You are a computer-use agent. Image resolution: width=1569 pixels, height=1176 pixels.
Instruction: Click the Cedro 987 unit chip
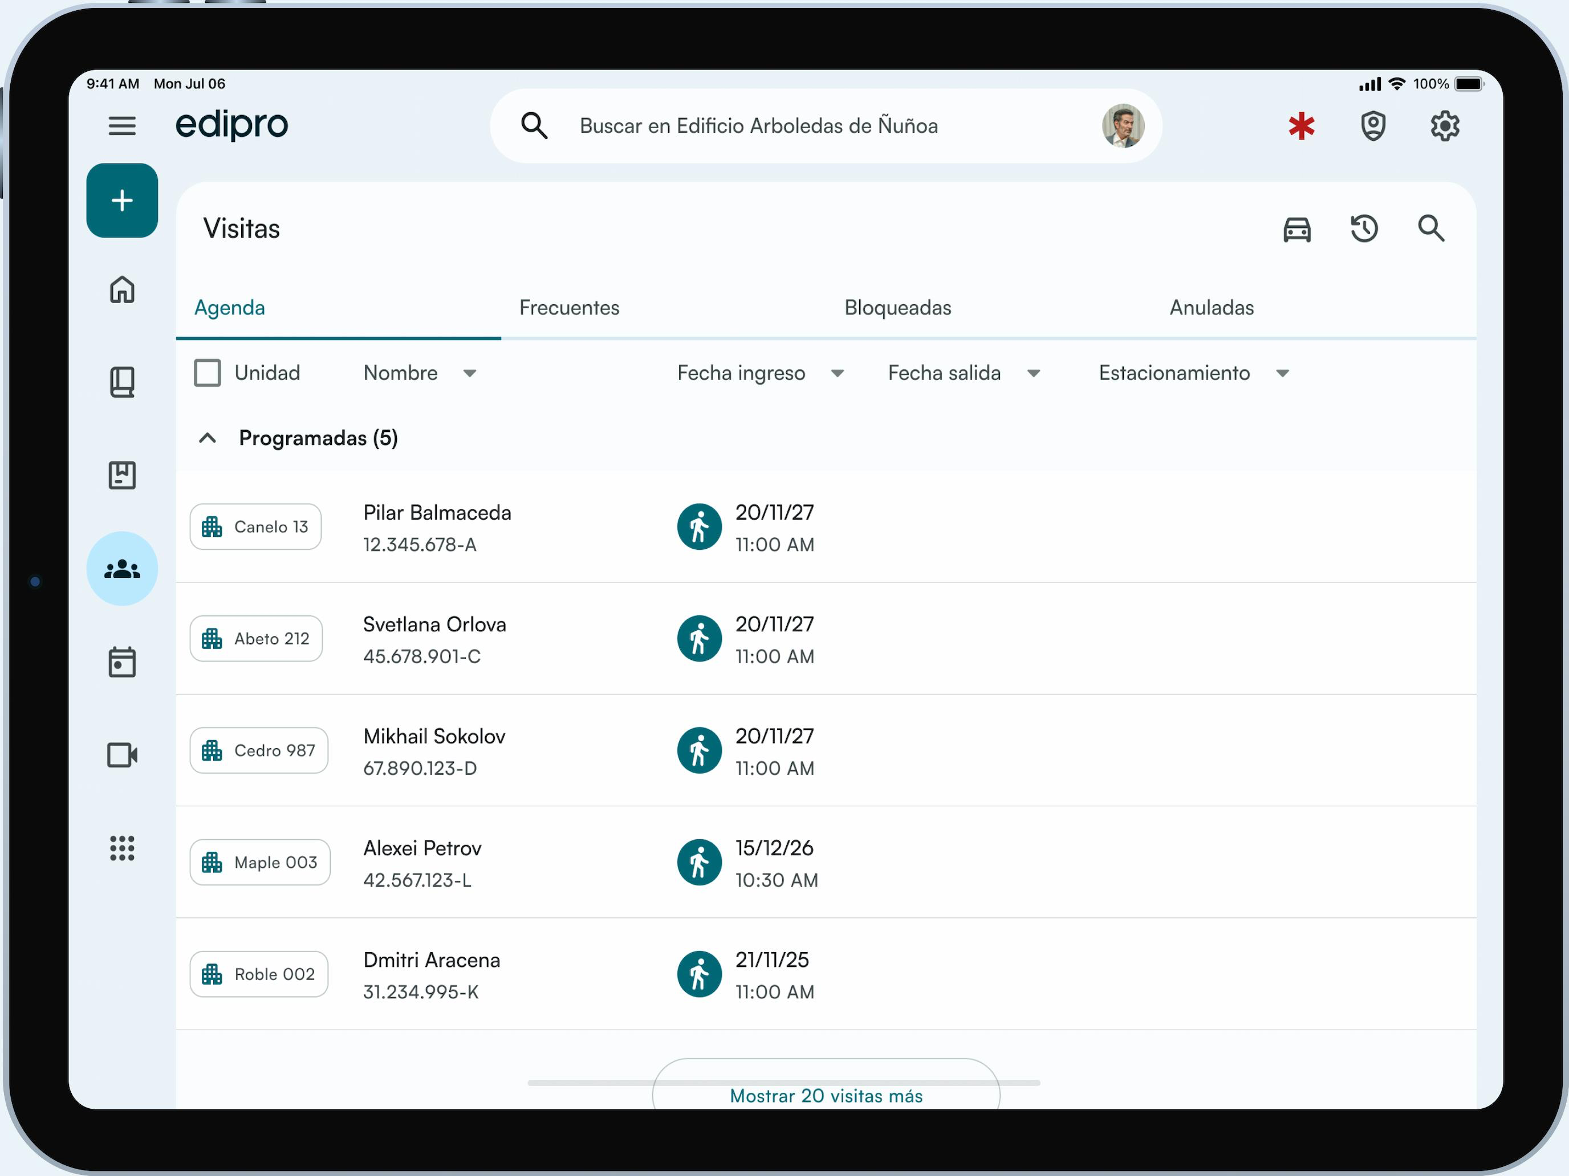point(259,751)
